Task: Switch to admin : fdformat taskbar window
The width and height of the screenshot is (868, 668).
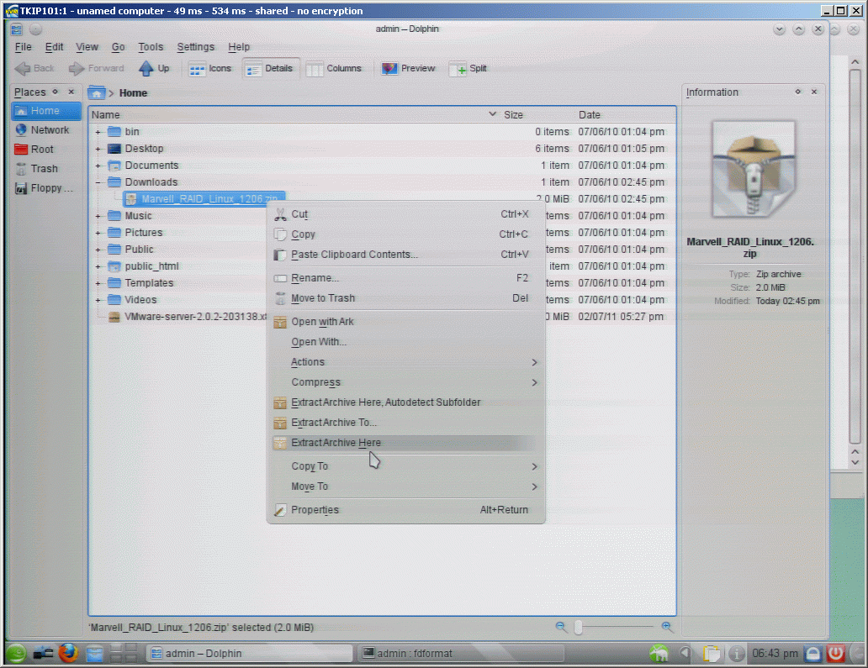Action: point(461,654)
